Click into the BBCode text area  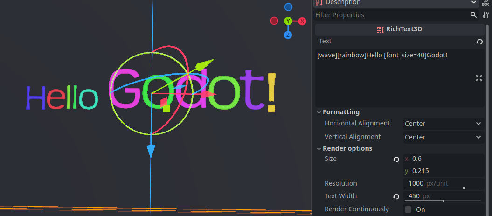point(400,78)
